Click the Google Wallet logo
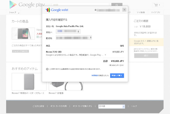170x114 pixels. click(x=57, y=10)
